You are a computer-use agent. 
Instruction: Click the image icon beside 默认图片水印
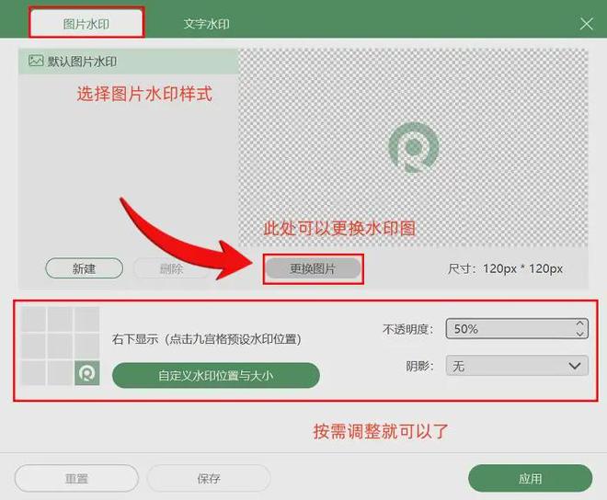pos(36,62)
